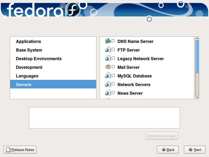Click the Optional packages button
Screen dimensions: 209x157
pyautogui.click(x=162, y=136)
